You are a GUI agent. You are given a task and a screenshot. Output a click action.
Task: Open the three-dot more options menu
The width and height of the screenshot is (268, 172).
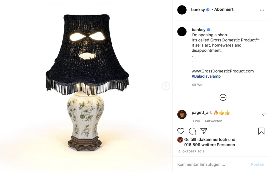[x=262, y=10]
